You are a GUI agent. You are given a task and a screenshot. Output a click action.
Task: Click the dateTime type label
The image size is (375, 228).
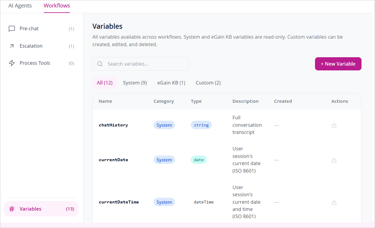click(204, 202)
